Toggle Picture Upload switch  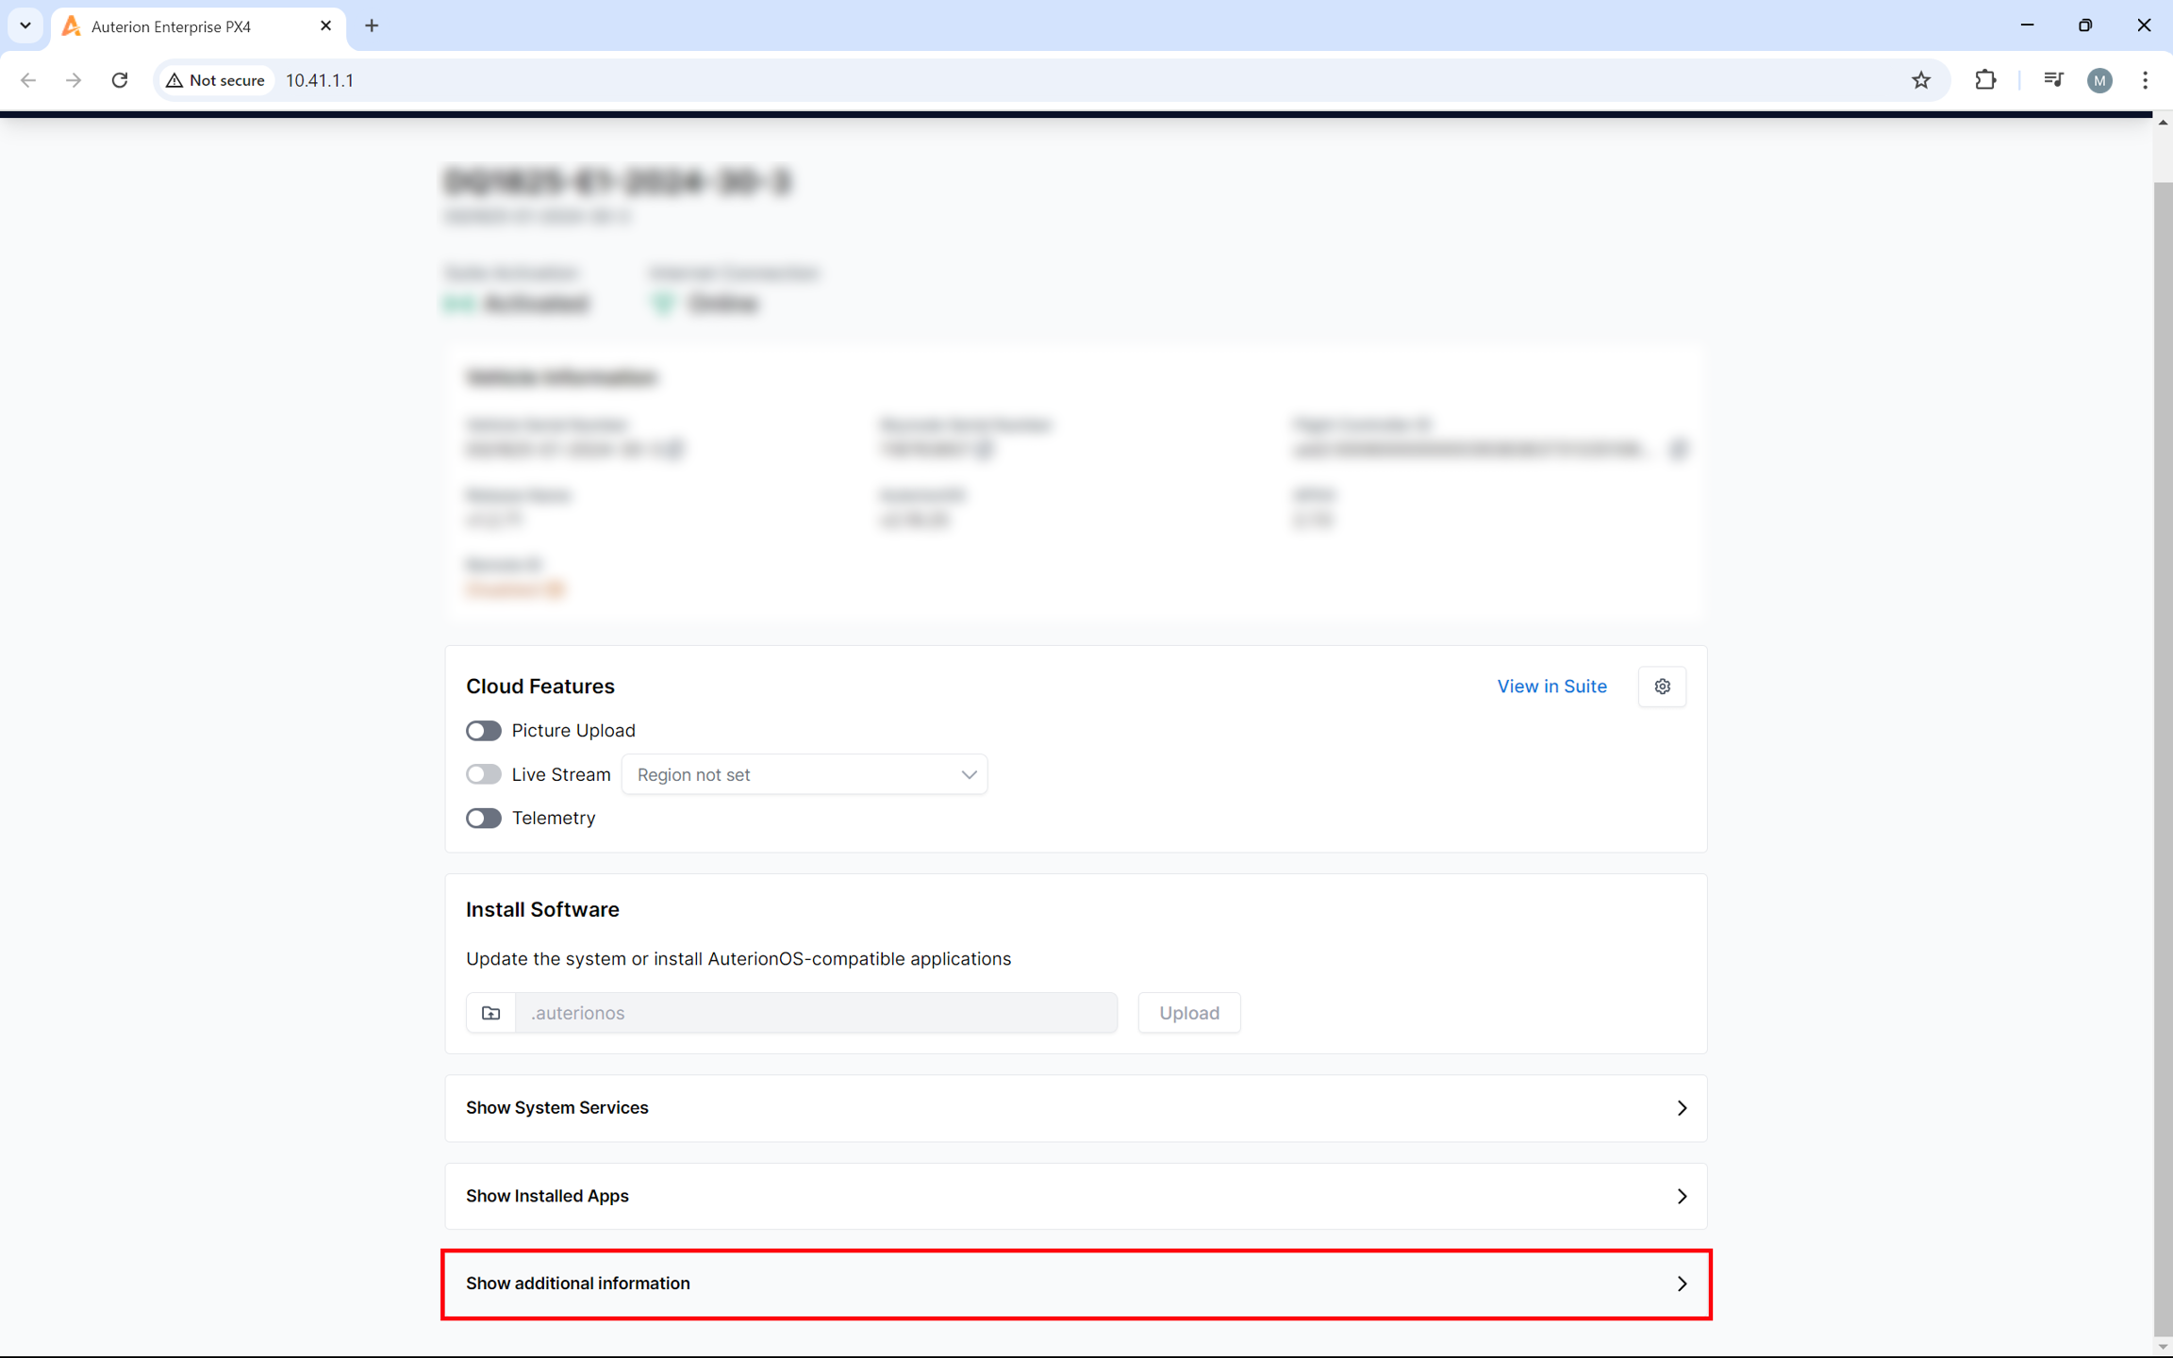pyautogui.click(x=484, y=731)
